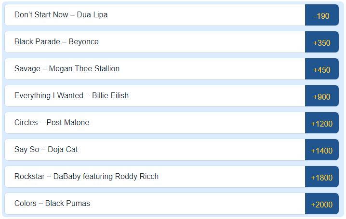Image resolution: width=346 pixels, height=219 pixels.
Task: Click the Megan Thee Stallion artist name
Action: 84,69
